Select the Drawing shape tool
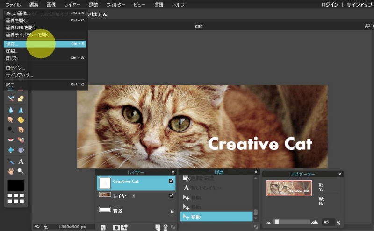 click(x=21, y=98)
